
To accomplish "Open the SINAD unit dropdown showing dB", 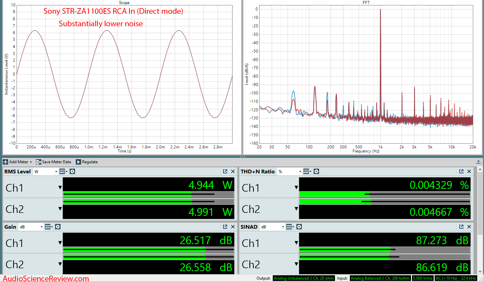I will 272,227.
